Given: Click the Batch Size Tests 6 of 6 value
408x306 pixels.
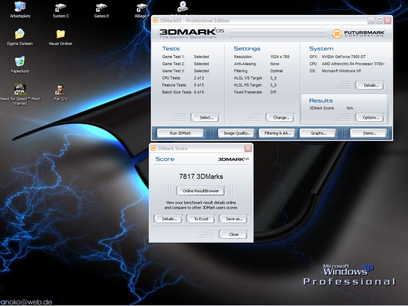Looking at the screenshot, I should 199,92.
